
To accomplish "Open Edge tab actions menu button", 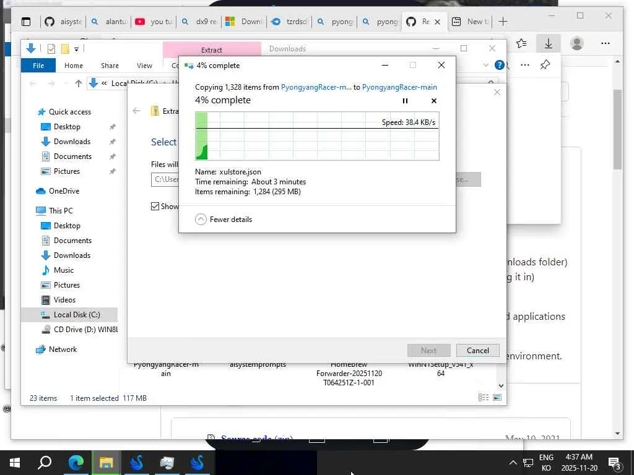I will [x=26, y=22].
